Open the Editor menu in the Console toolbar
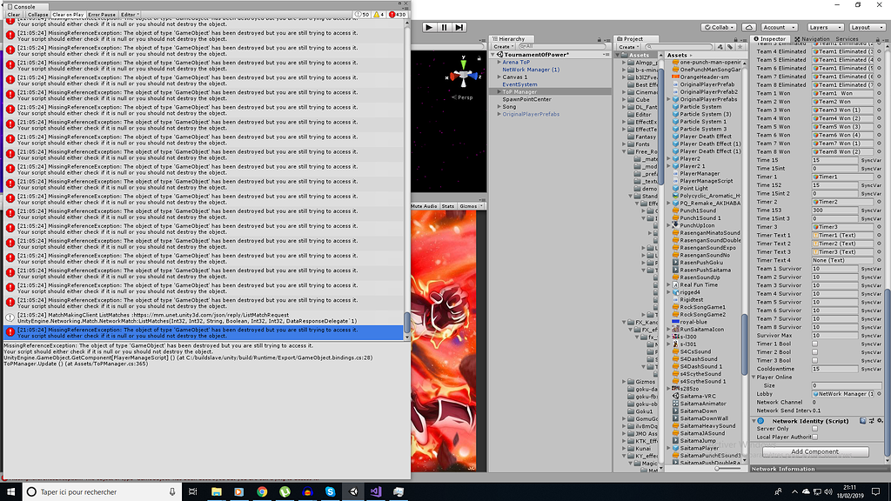 (129, 14)
